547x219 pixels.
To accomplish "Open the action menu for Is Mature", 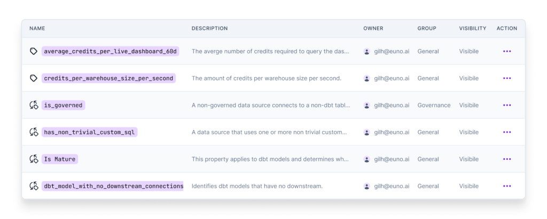I will pyautogui.click(x=507, y=159).
